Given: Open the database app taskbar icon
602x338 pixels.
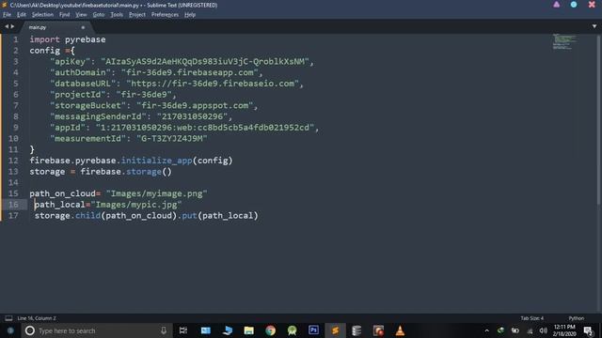Looking at the screenshot, I should tap(356, 330).
